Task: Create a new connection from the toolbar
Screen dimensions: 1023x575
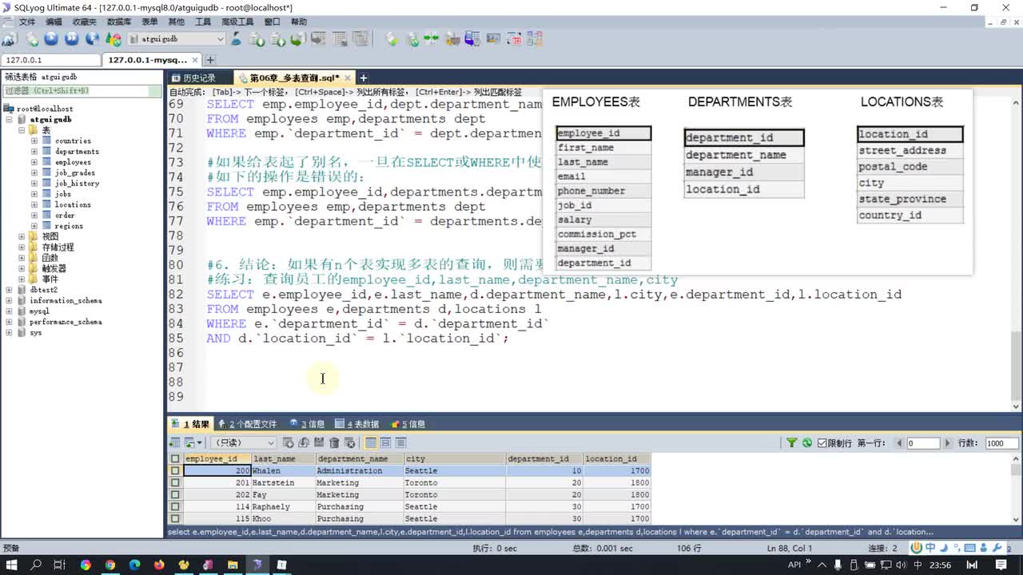Action: click(x=9, y=38)
